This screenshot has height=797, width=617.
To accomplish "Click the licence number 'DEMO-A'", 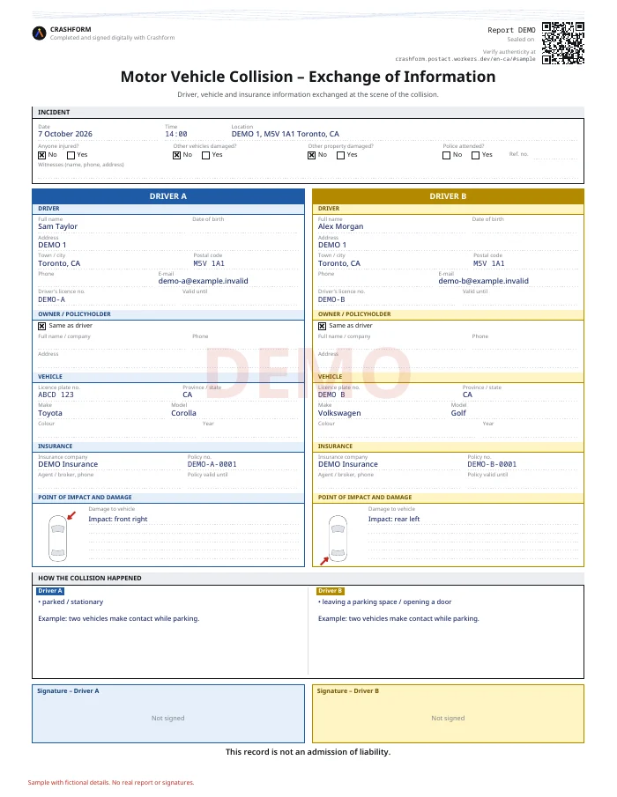I will pyautogui.click(x=51, y=299).
